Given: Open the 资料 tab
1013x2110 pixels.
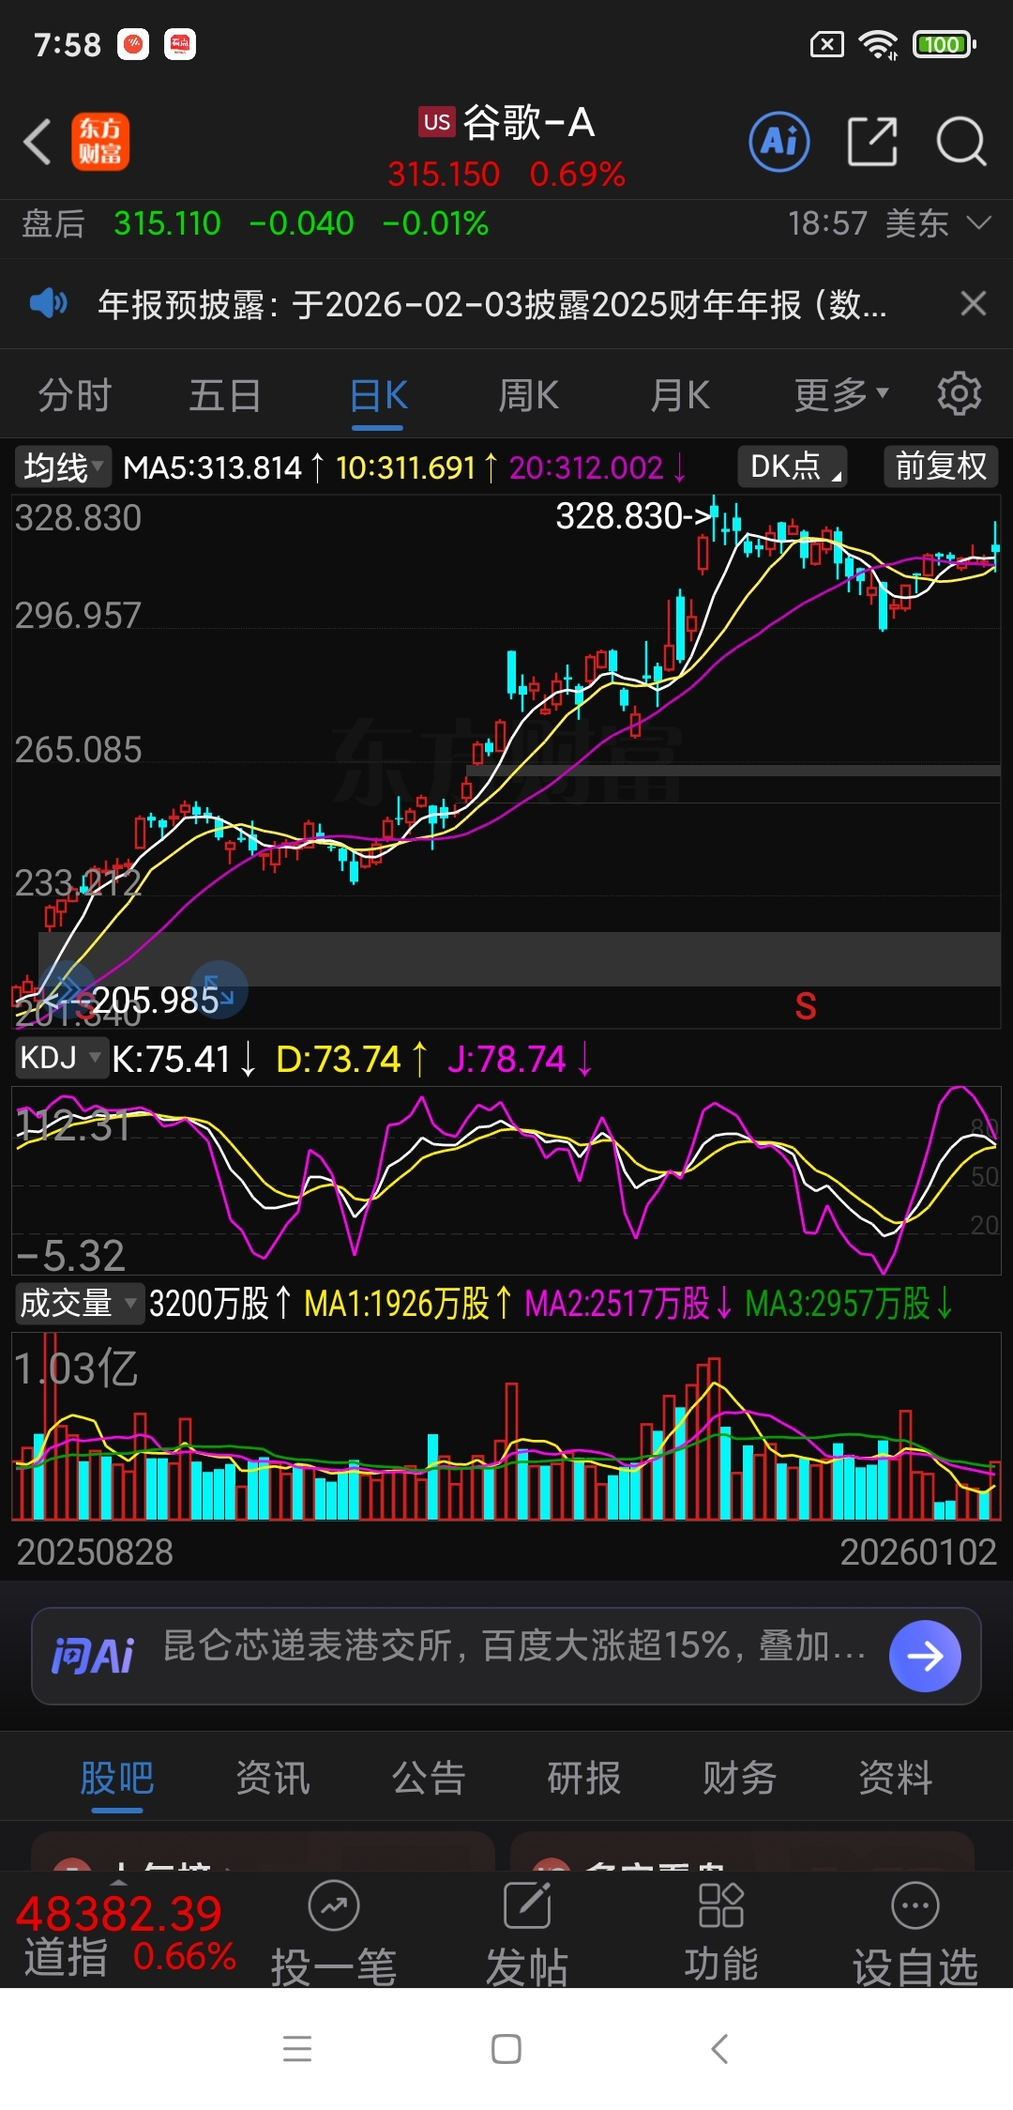Looking at the screenshot, I should tap(896, 1778).
